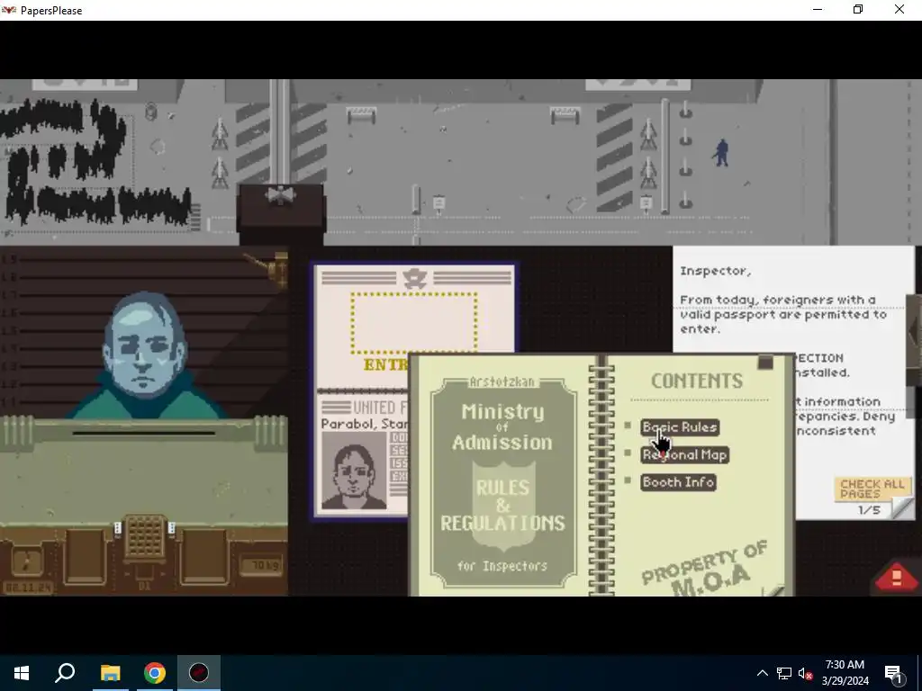
Task: Click the Ministry of Admission rulebook cover
Action: pyautogui.click(x=502, y=482)
